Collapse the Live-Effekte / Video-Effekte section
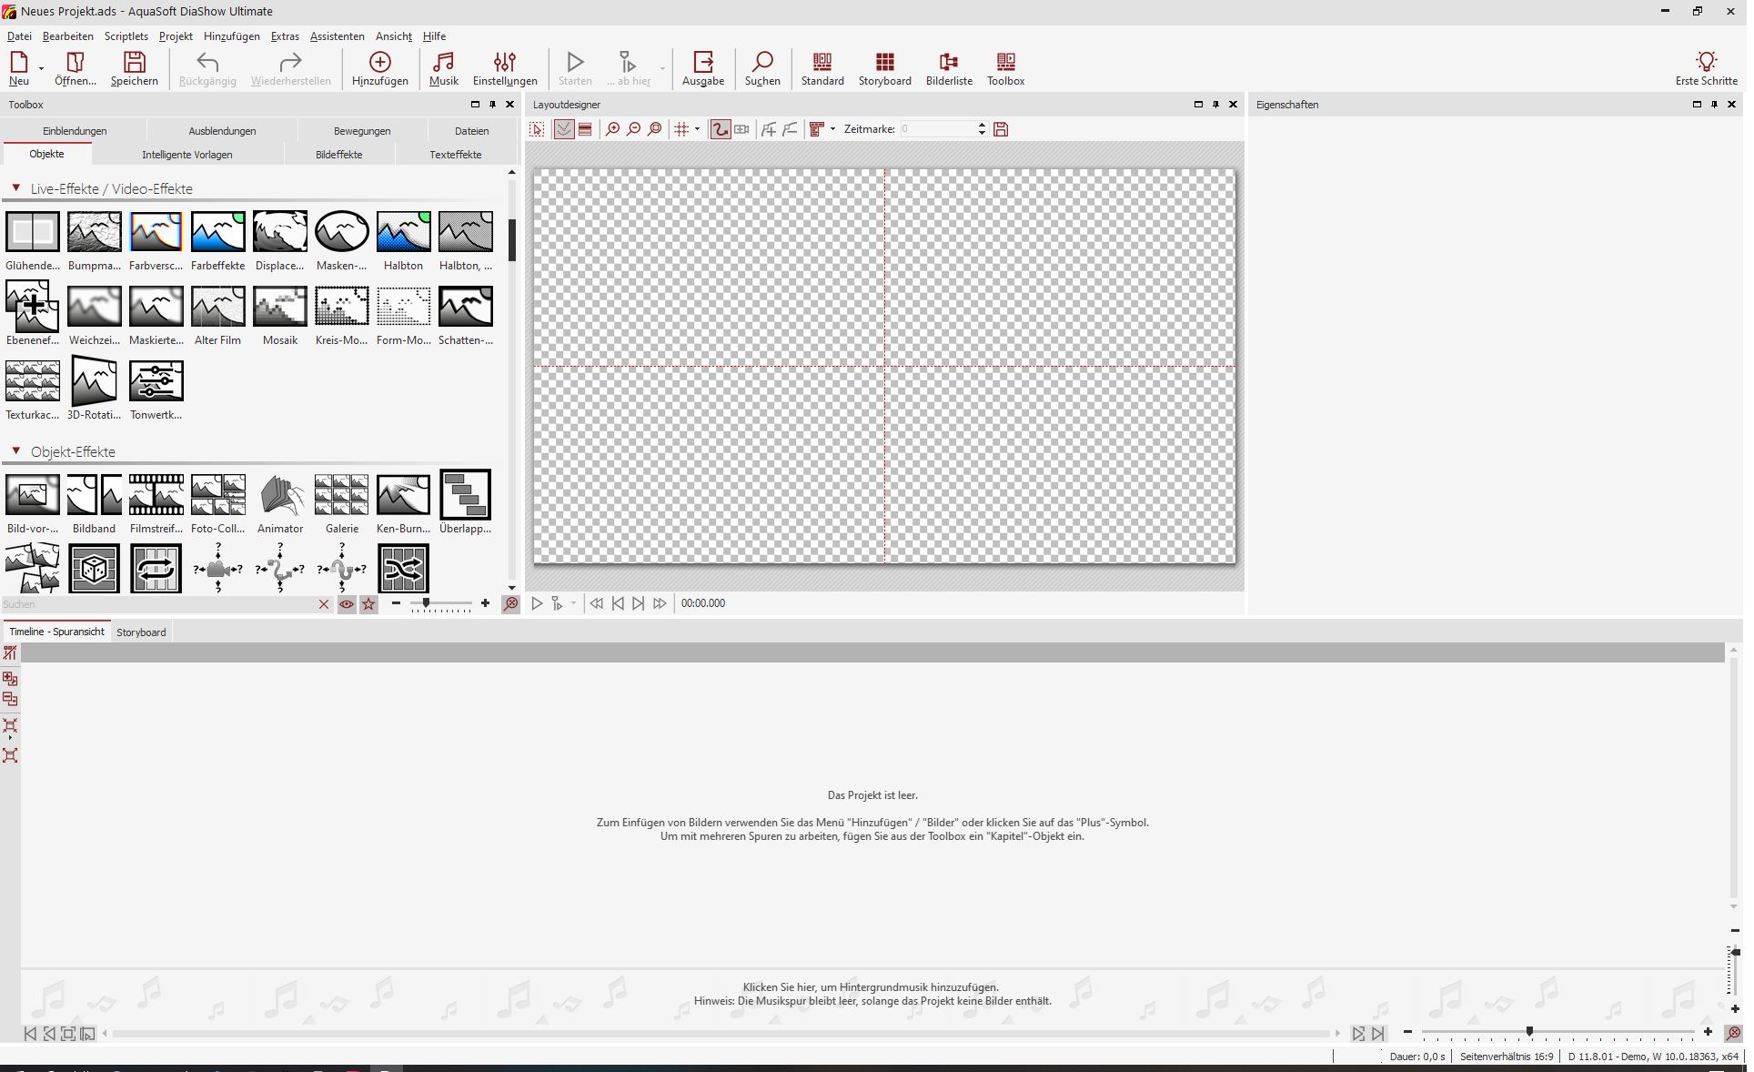Screen dimensions: 1754x1072 [15, 188]
